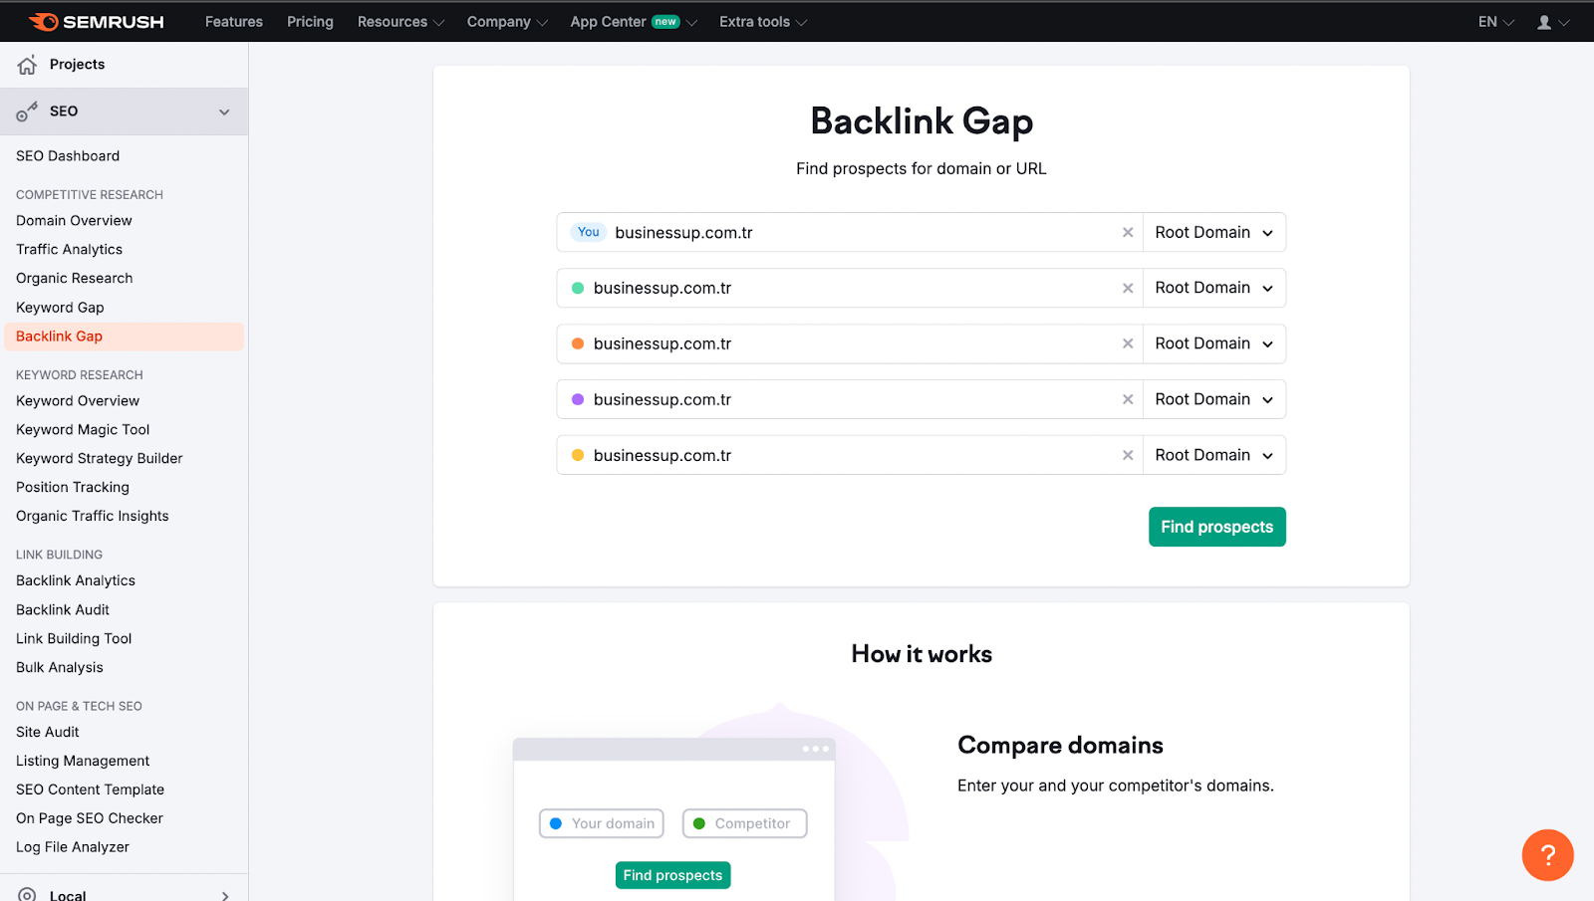Open Root Domain dropdown for green competitor
This screenshot has height=901, width=1594.
1213,288
